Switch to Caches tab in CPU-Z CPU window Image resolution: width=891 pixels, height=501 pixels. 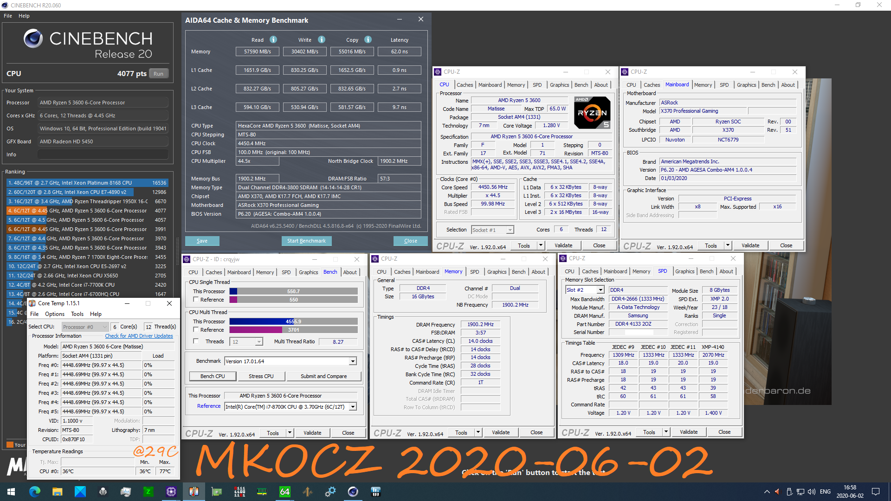465,85
